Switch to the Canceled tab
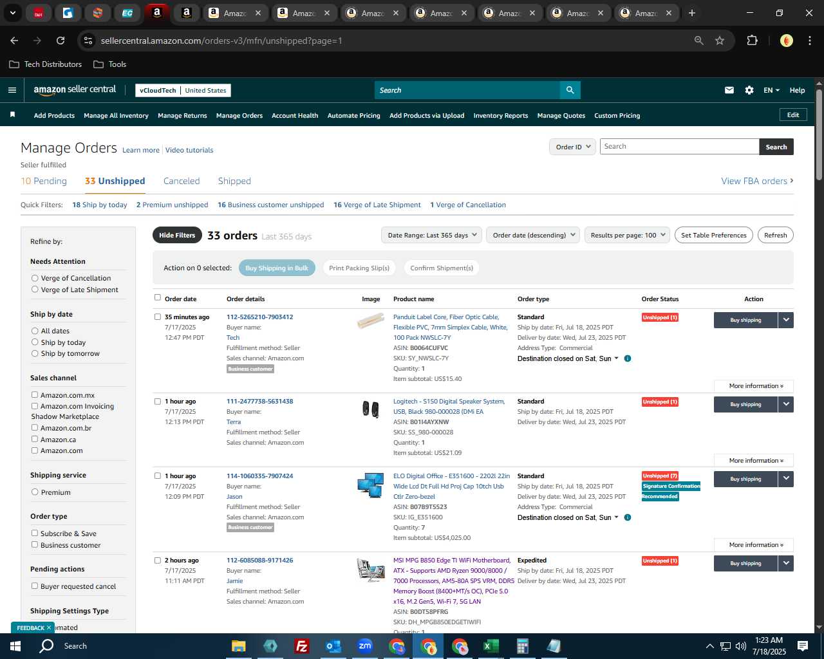This screenshot has height=659, width=824. pyautogui.click(x=182, y=181)
